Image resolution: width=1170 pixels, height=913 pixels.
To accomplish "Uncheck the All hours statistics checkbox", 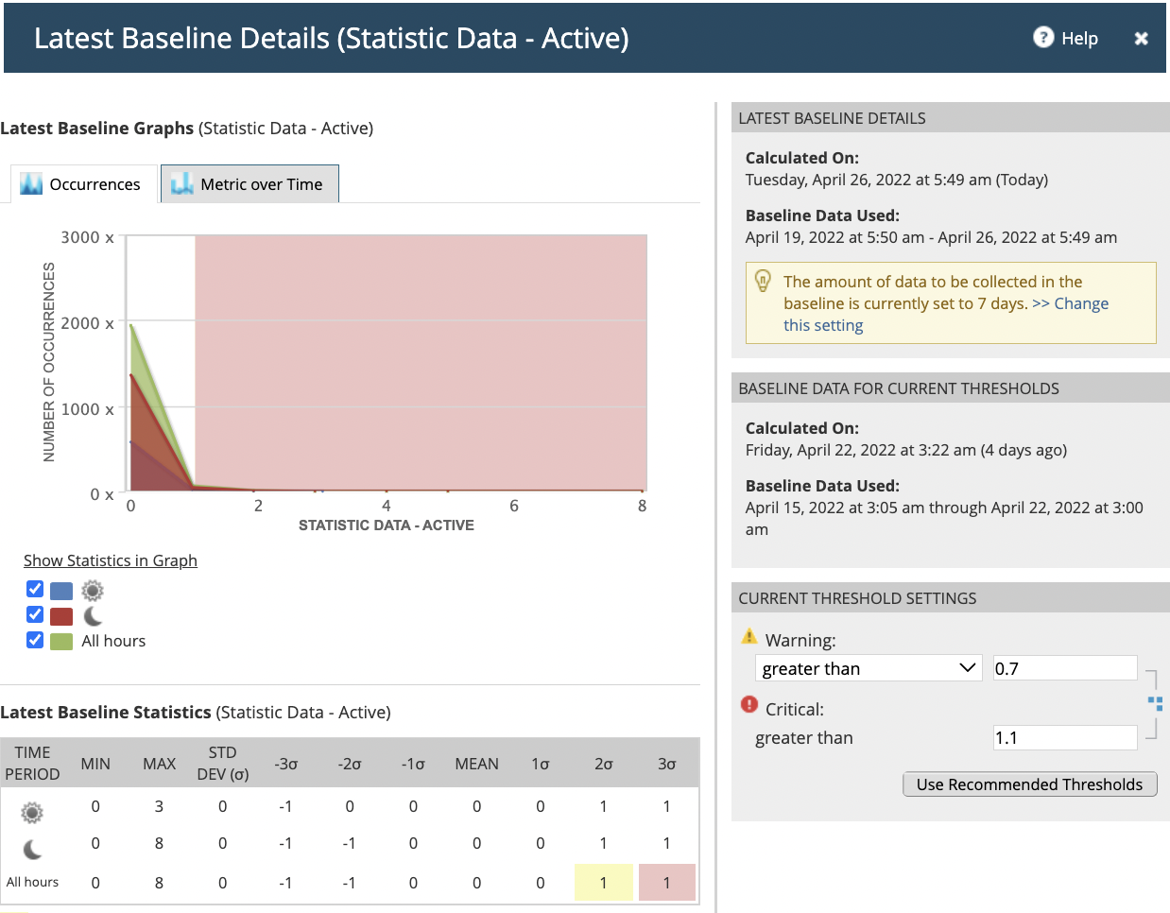I will (x=35, y=640).
